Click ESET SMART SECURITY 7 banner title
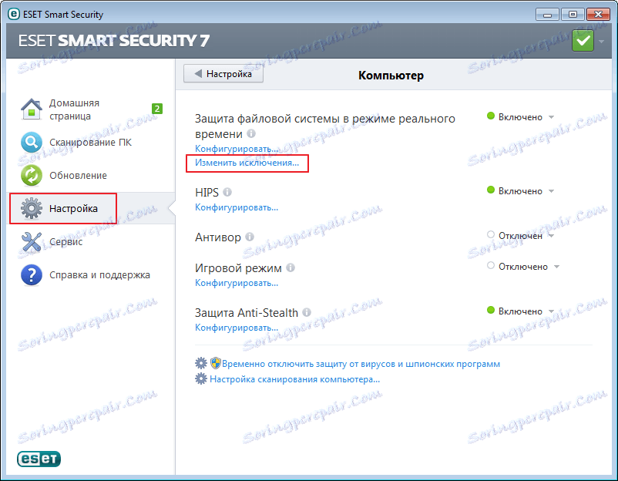The width and height of the screenshot is (618, 481). pos(114,41)
